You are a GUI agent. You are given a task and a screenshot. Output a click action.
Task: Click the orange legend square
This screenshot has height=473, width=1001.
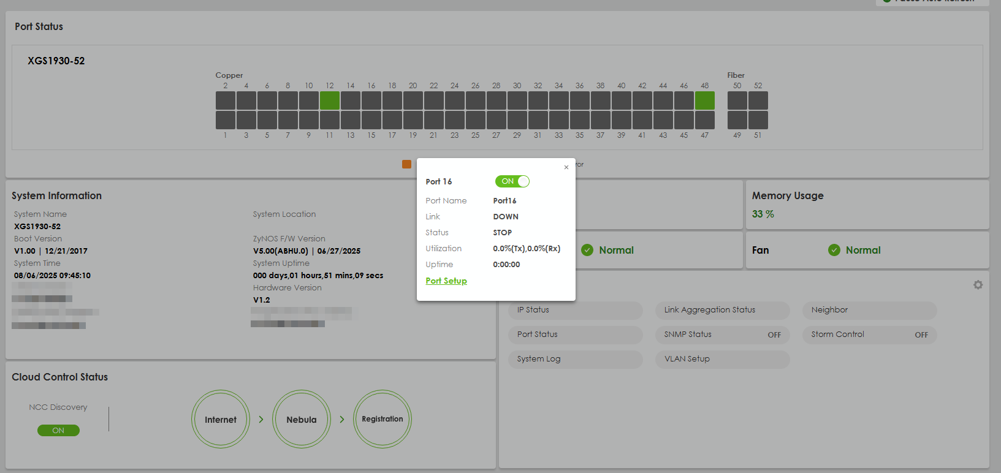point(406,164)
